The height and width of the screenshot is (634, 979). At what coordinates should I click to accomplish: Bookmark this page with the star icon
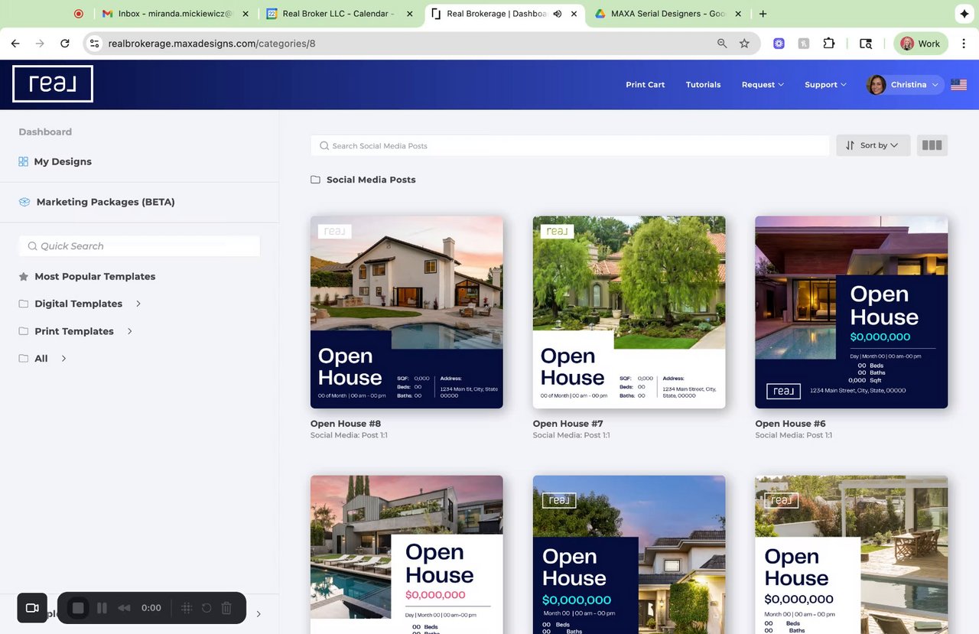click(744, 44)
